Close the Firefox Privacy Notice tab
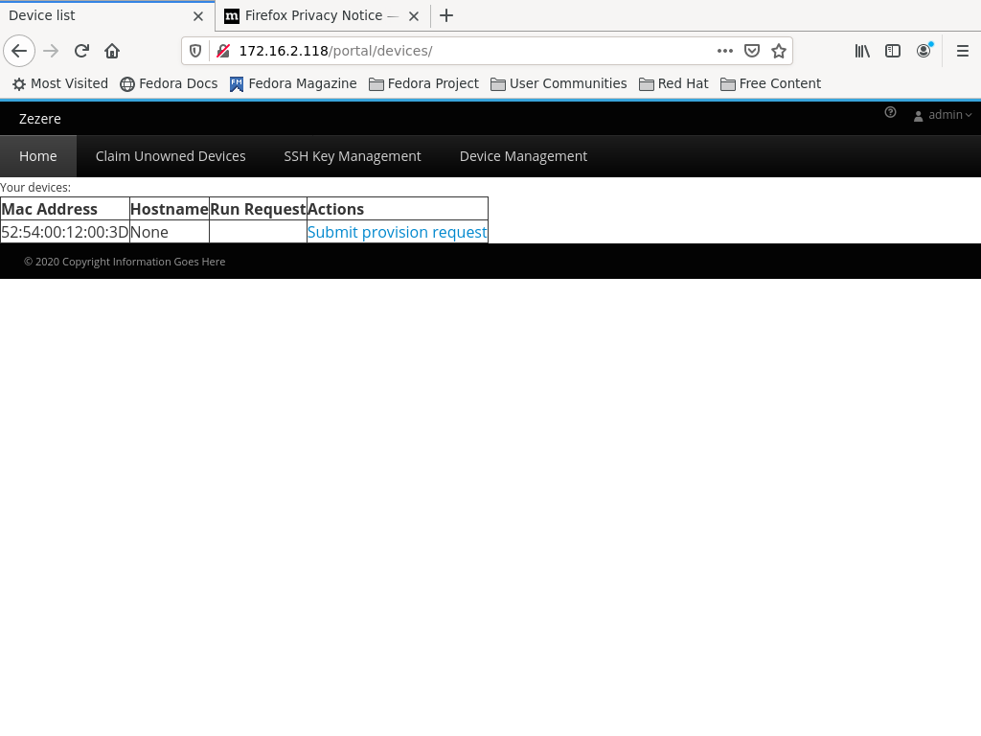981x736 pixels. (x=414, y=16)
